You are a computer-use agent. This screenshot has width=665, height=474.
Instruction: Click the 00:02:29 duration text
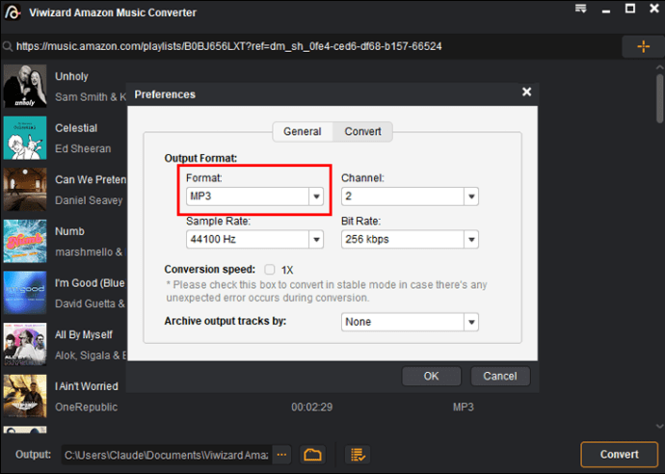click(311, 407)
